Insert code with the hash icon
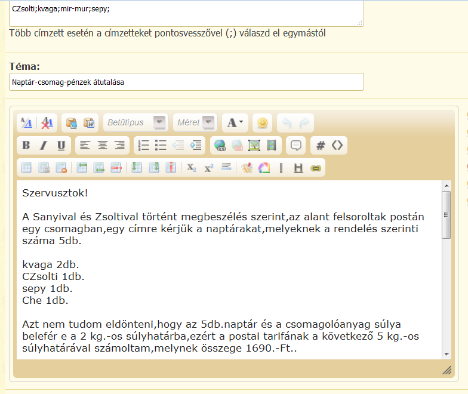Image resolution: width=468 pixels, height=394 pixels. (x=321, y=145)
